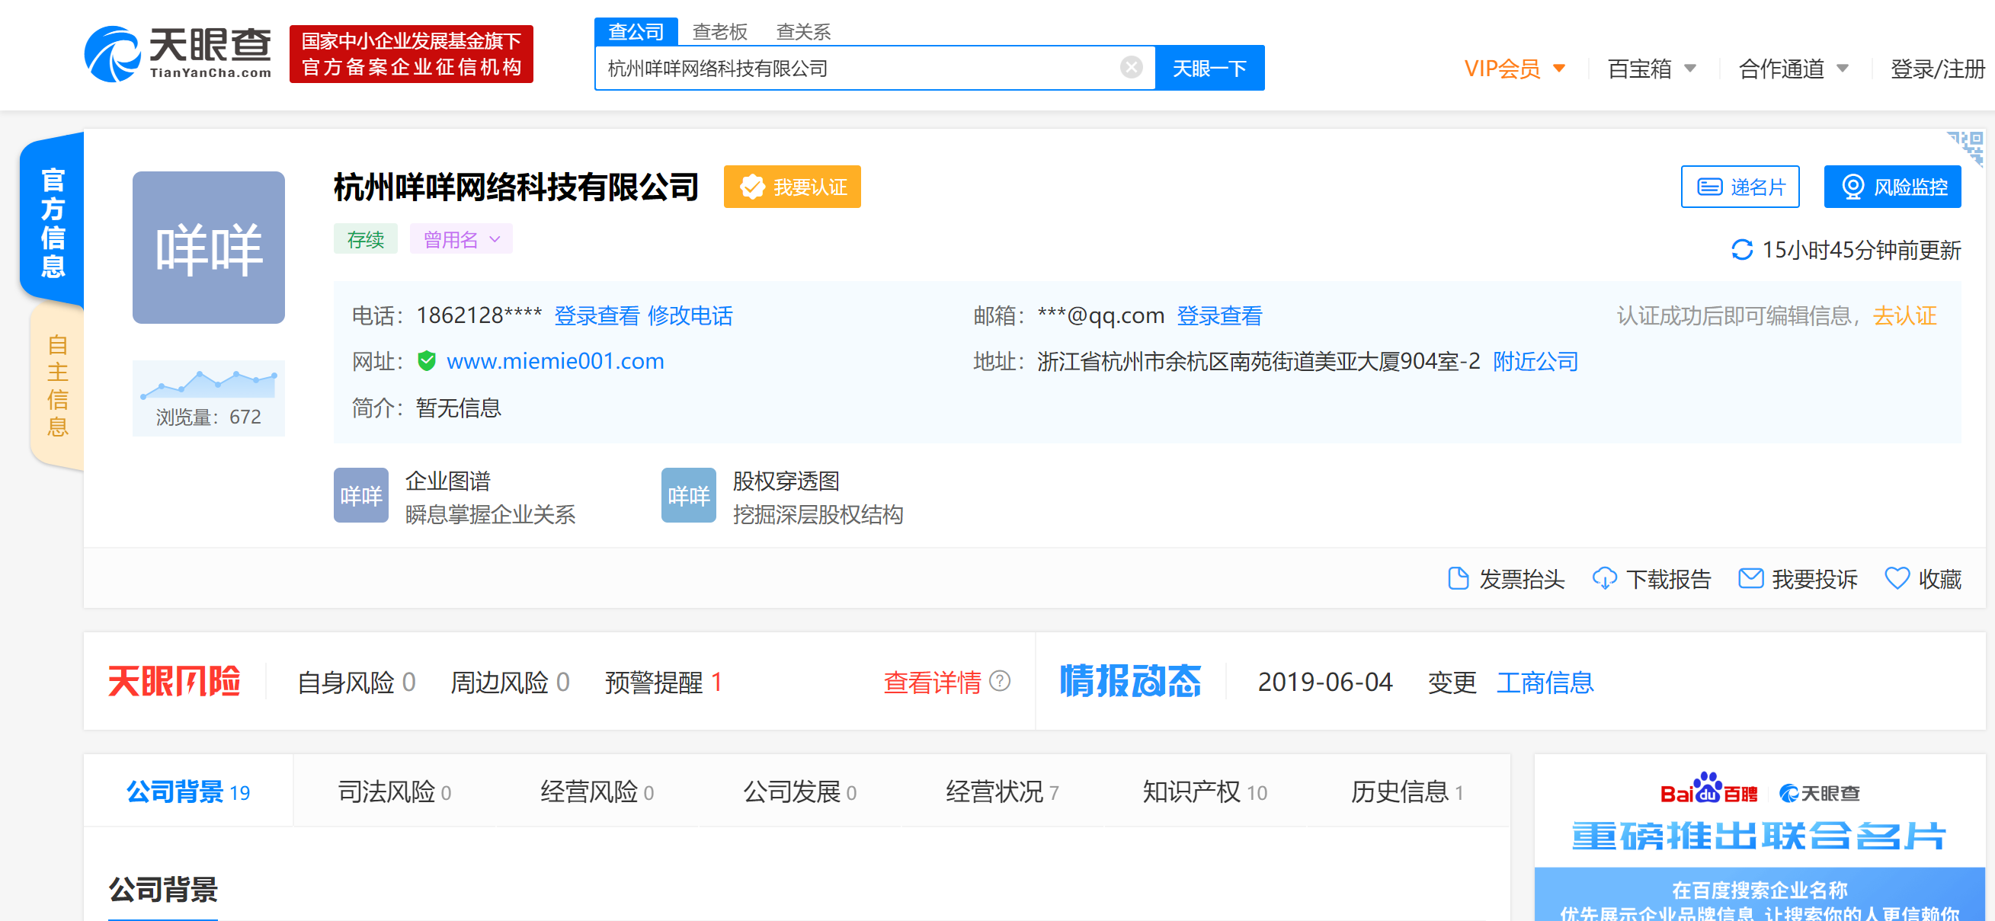
Task: Switch to the 查公司 search tab
Action: (636, 32)
